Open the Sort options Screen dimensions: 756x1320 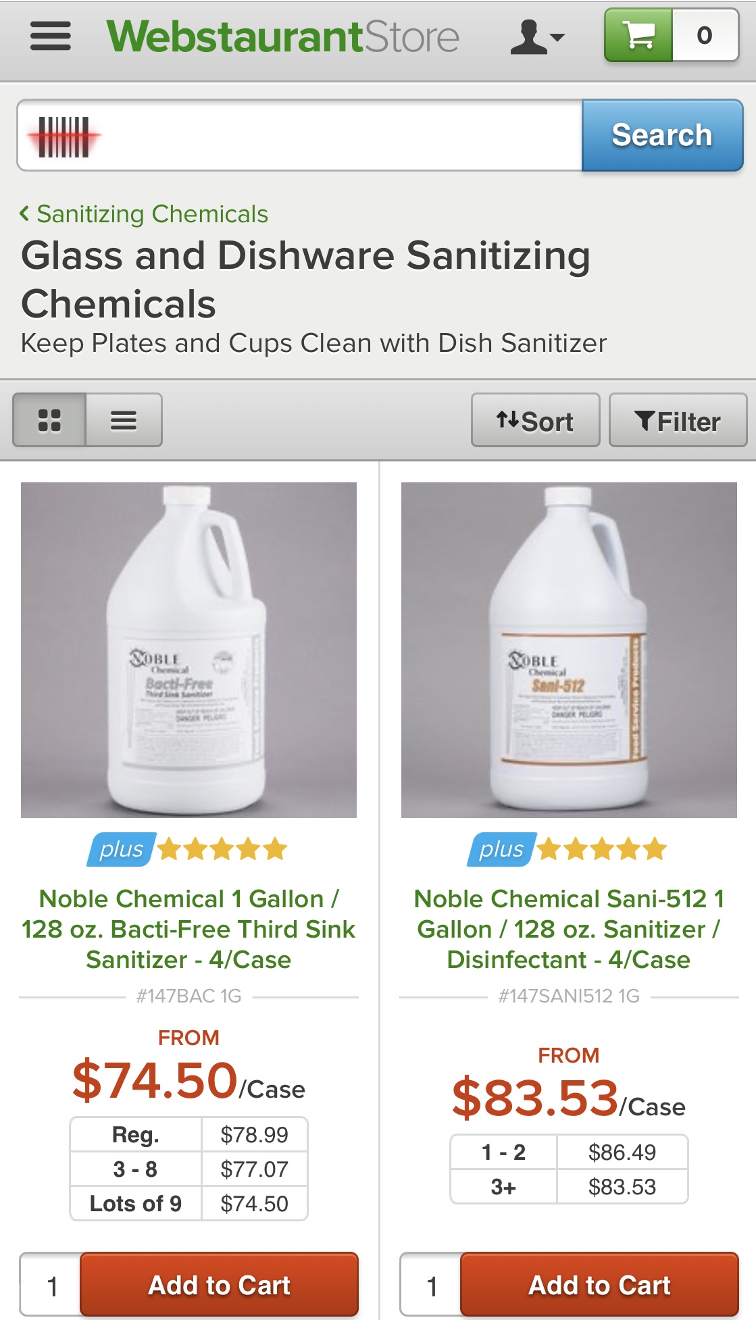535,421
